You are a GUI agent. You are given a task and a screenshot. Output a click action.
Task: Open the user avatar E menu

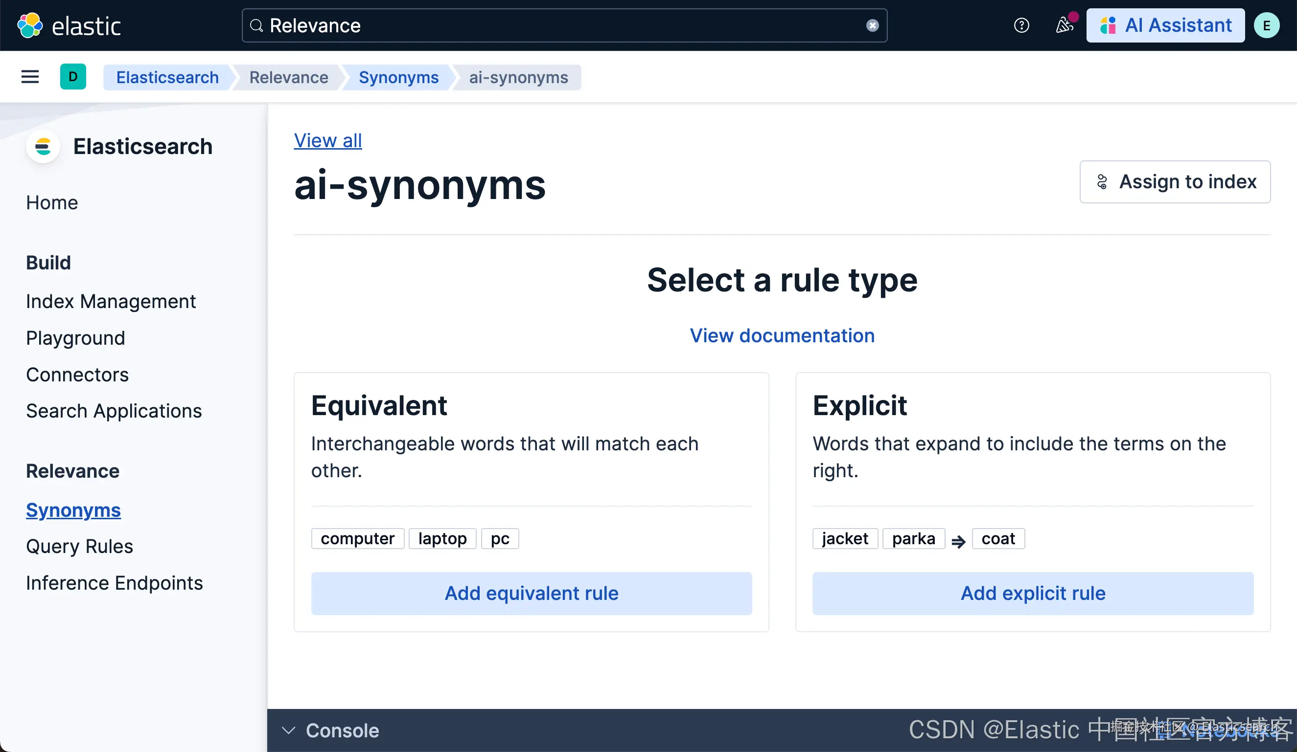point(1266,25)
